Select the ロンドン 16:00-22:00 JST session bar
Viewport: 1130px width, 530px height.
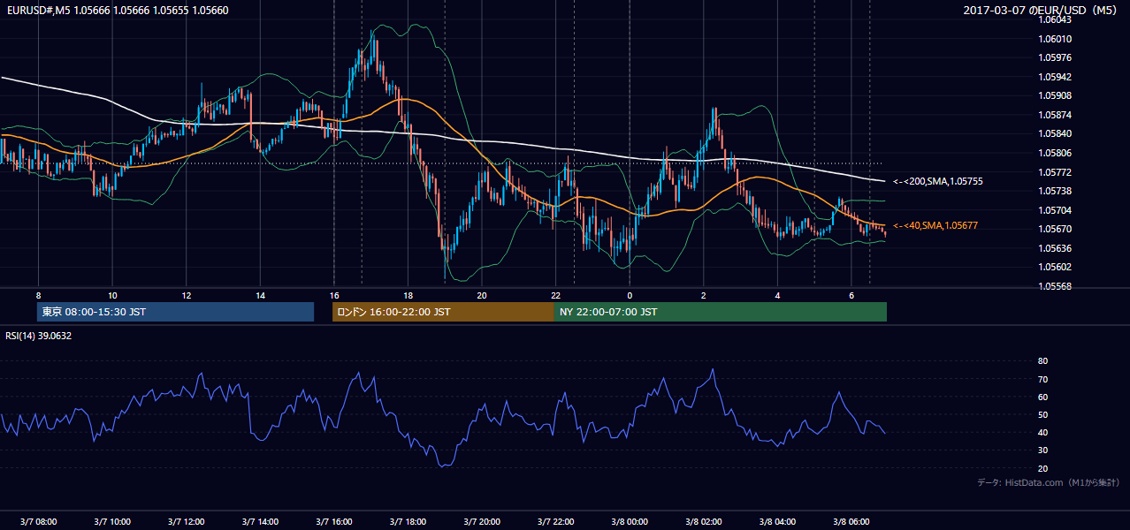click(x=443, y=312)
